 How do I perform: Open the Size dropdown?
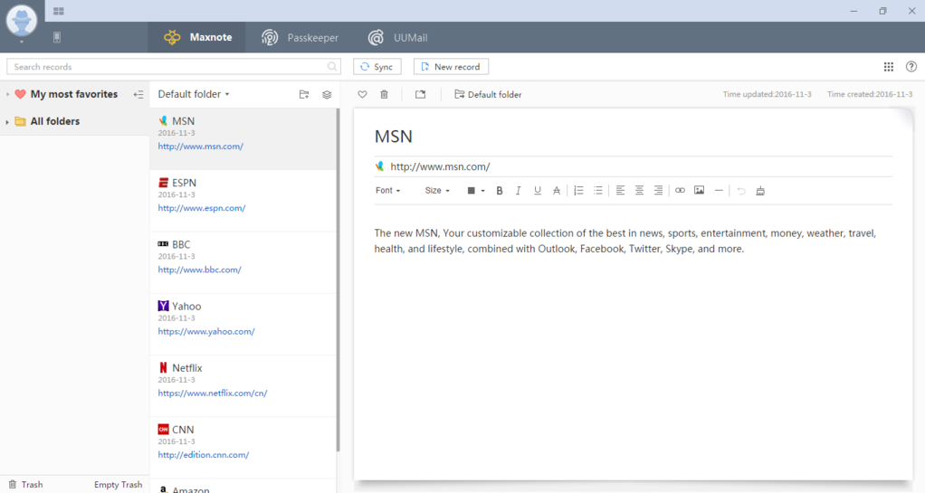(437, 191)
